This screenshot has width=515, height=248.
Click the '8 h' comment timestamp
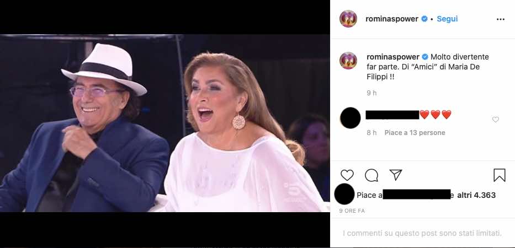pyautogui.click(x=371, y=133)
